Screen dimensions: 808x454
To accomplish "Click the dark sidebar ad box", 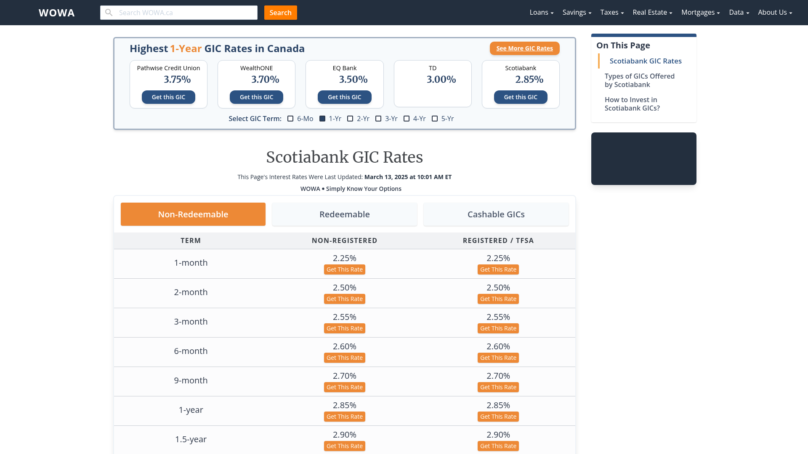I will click(643, 158).
